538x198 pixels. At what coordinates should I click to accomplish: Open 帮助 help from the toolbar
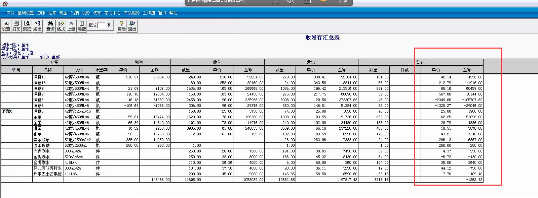(122, 26)
